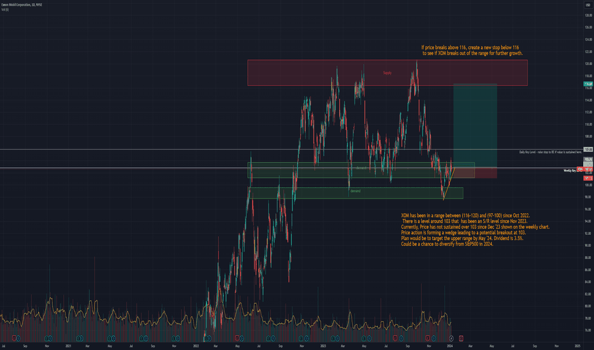
Task: Click the green profit target area of long position
Action: [475, 125]
